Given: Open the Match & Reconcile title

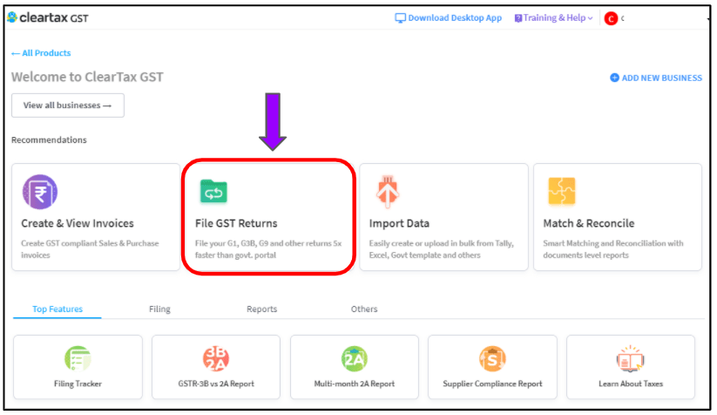Looking at the screenshot, I should 589,223.
